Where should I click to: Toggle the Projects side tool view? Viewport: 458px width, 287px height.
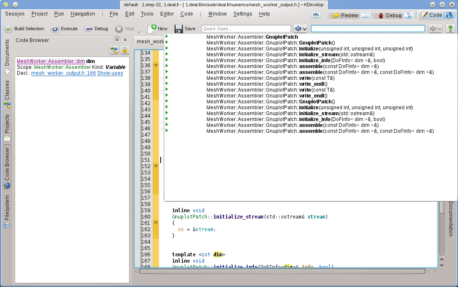[7, 128]
